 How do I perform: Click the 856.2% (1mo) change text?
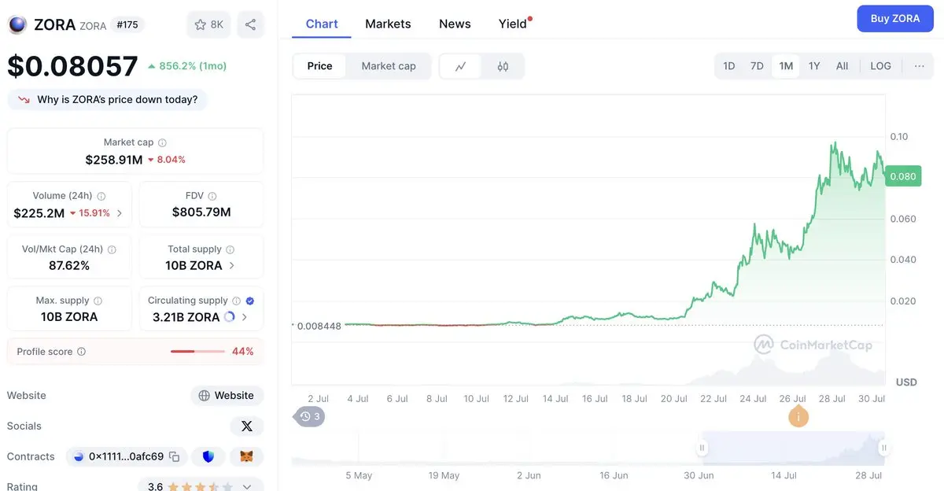click(193, 66)
